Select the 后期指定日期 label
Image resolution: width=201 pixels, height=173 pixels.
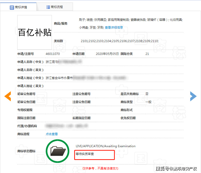pos(81,118)
